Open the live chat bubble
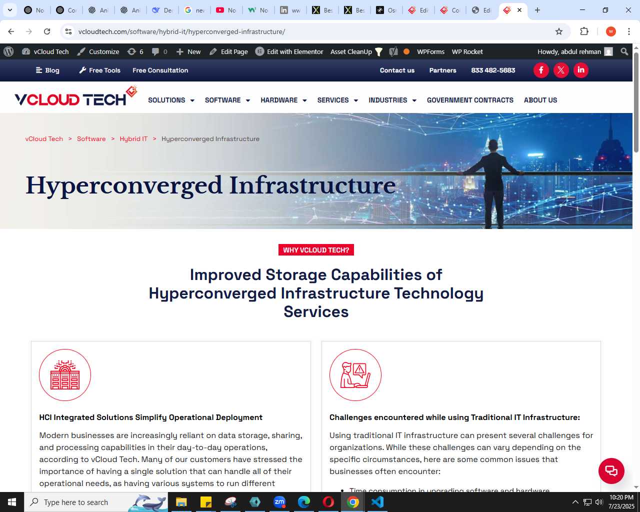The image size is (640, 512). pos(611,471)
